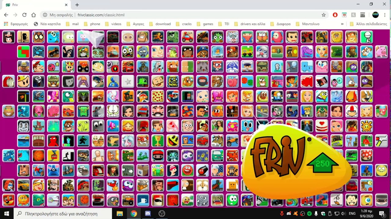Open the mail bookmark folder
This screenshot has height=219, width=391.
click(72, 24)
